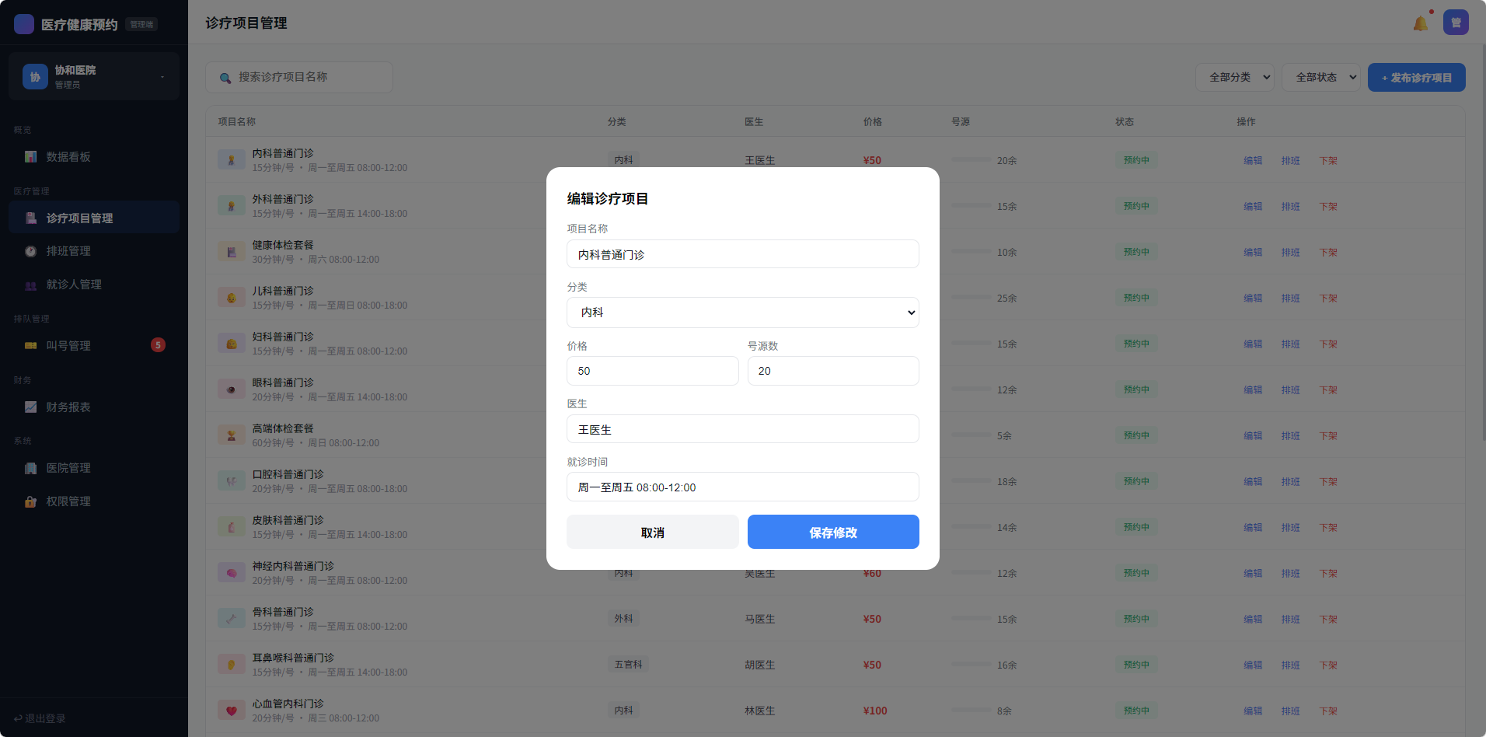Cancel editing with 取消 button
The width and height of the screenshot is (1486, 737).
(x=652, y=533)
